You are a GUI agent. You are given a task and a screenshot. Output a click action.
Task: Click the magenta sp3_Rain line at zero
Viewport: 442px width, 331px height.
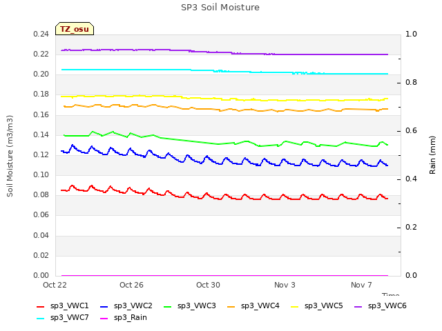point(224,276)
